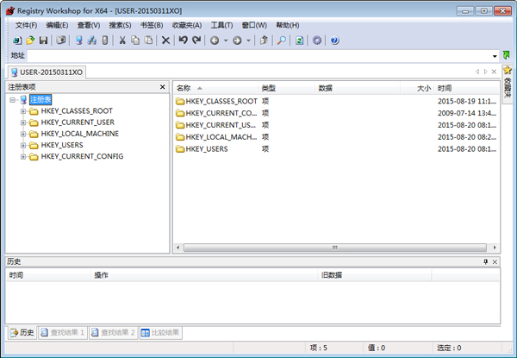Screen dimensions: 517x358
Task: Switch to the 查找结果 1 tab
Action: pyautogui.click(x=62, y=332)
